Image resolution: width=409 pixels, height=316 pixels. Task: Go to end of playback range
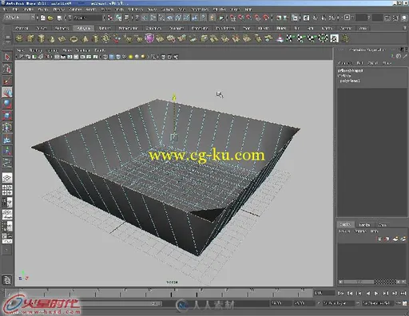(x=403, y=293)
